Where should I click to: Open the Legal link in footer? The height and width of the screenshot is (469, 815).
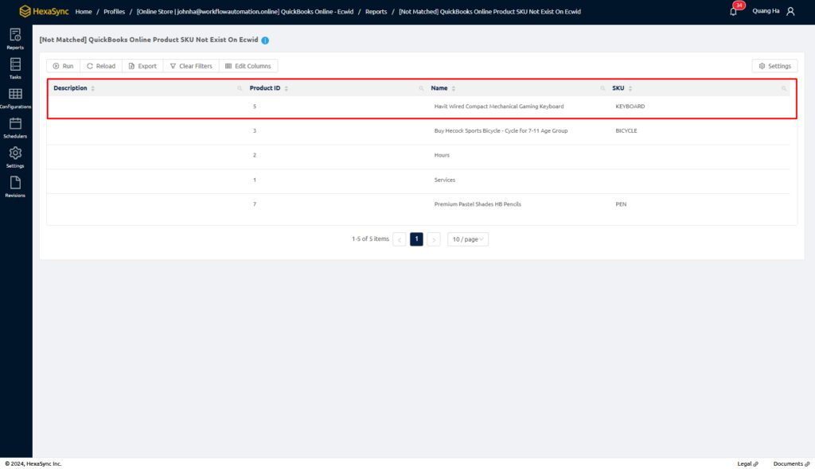pos(747,463)
